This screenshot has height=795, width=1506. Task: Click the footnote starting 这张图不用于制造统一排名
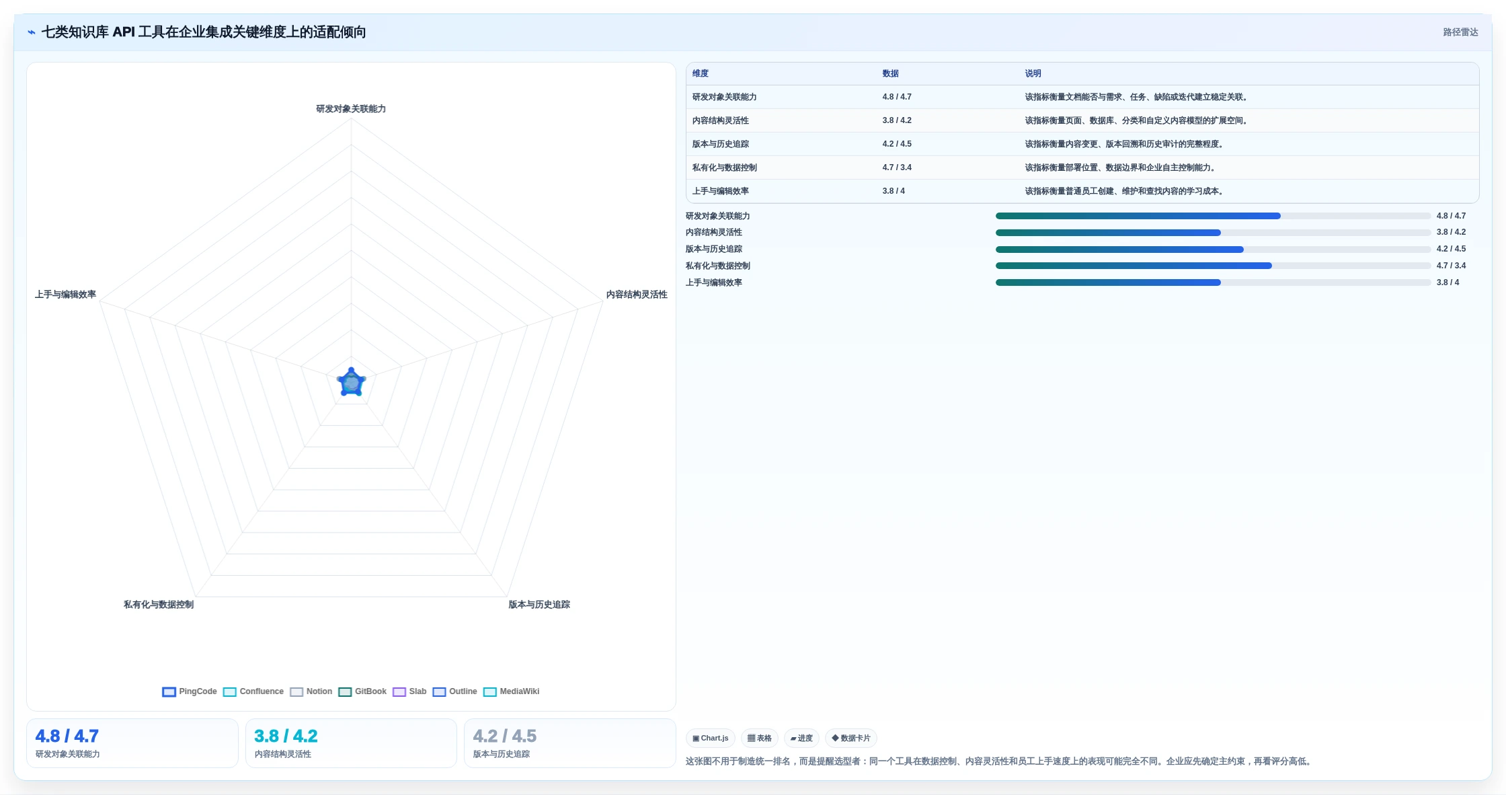[1000, 761]
